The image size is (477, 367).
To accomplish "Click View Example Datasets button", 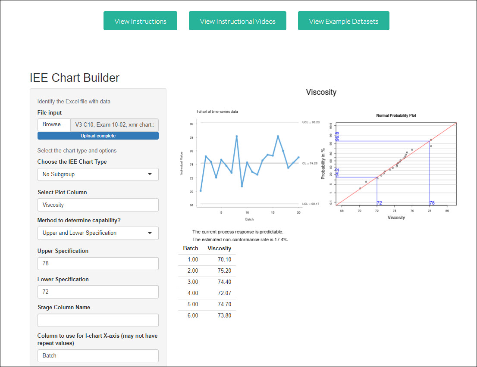I will [x=343, y=21].
